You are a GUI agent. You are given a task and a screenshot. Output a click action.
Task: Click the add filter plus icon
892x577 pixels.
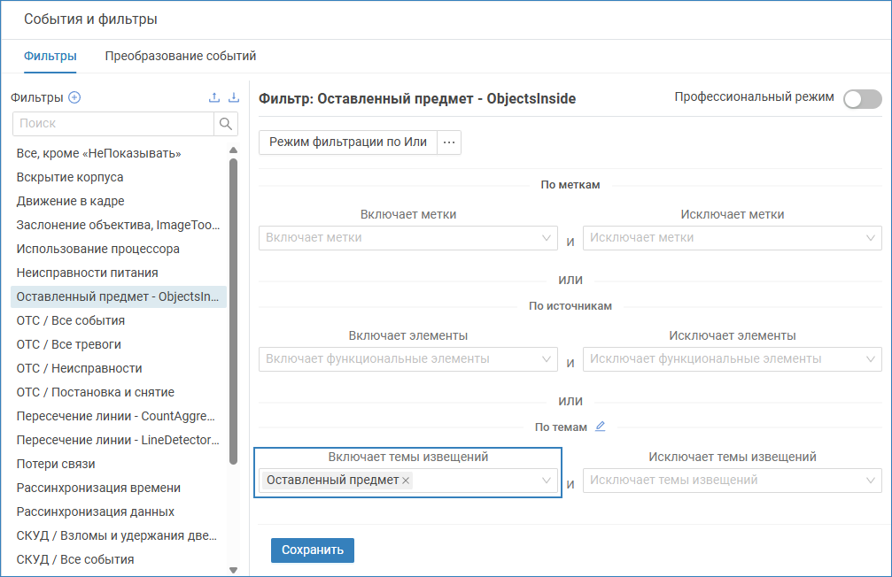pos(74,98)
